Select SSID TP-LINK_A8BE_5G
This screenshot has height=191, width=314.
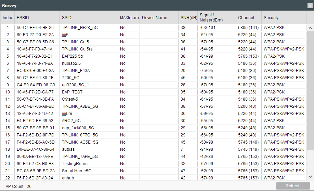coord(80,106)
